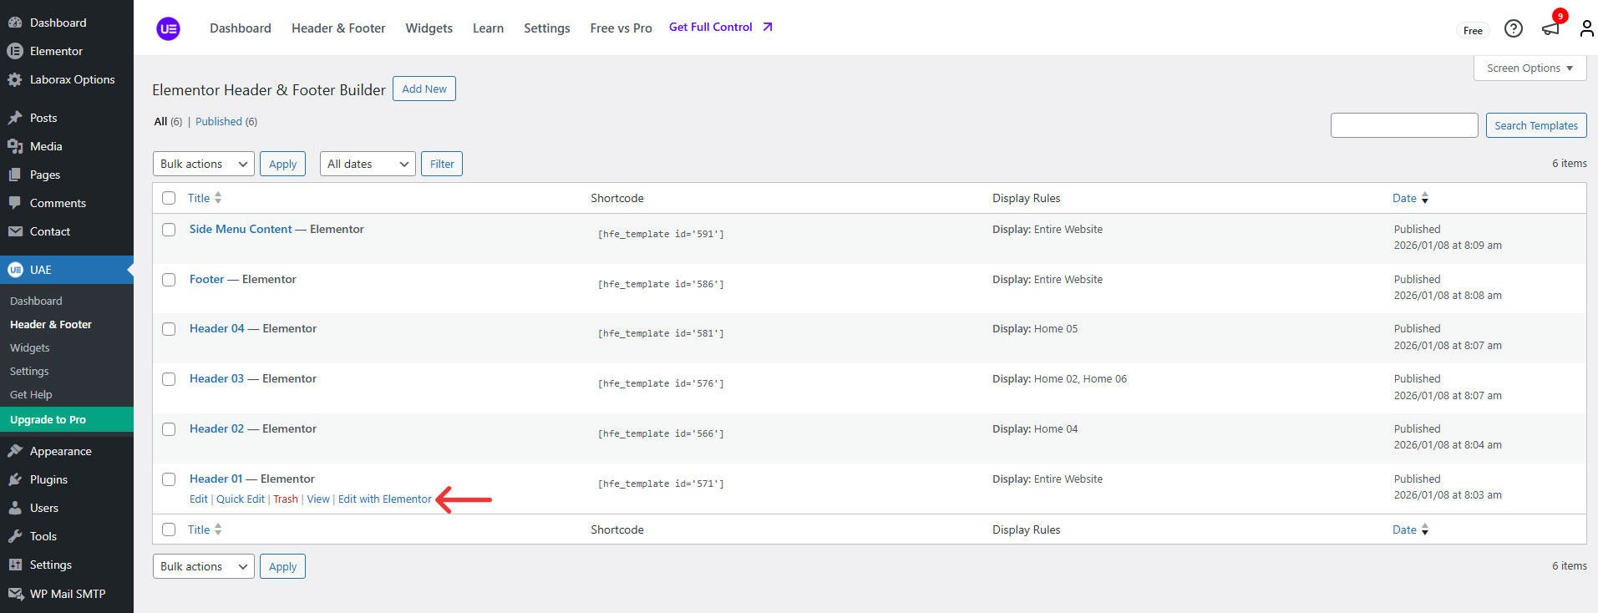This screenshot has height=613, width=1598.
Task: Click the UAE purple logo icon
Action: pos(168,28)
